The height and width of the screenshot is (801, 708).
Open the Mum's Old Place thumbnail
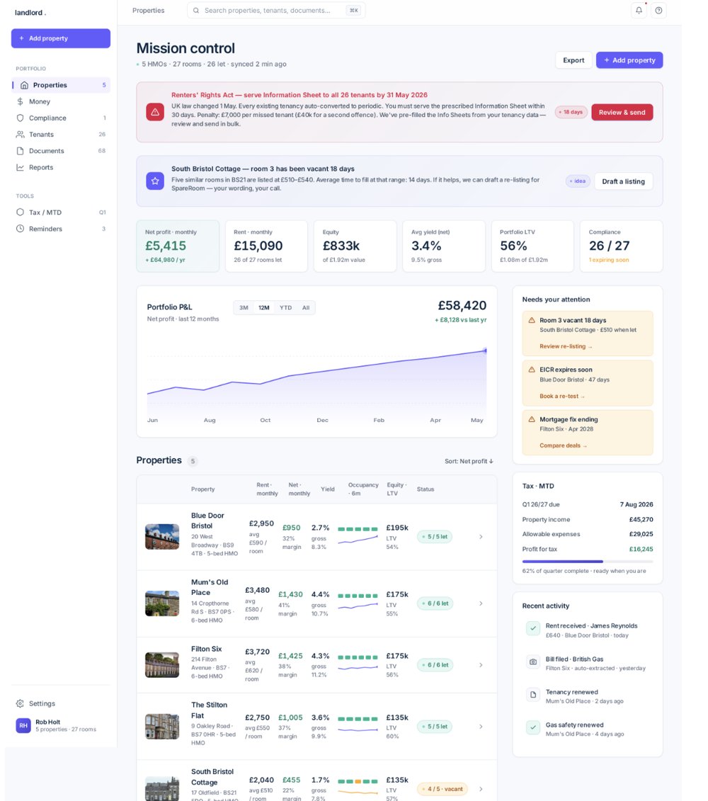(162, 603)
